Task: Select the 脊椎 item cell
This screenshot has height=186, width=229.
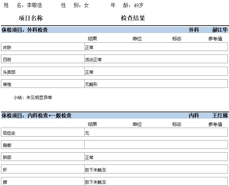Action: tap(43, 83)
